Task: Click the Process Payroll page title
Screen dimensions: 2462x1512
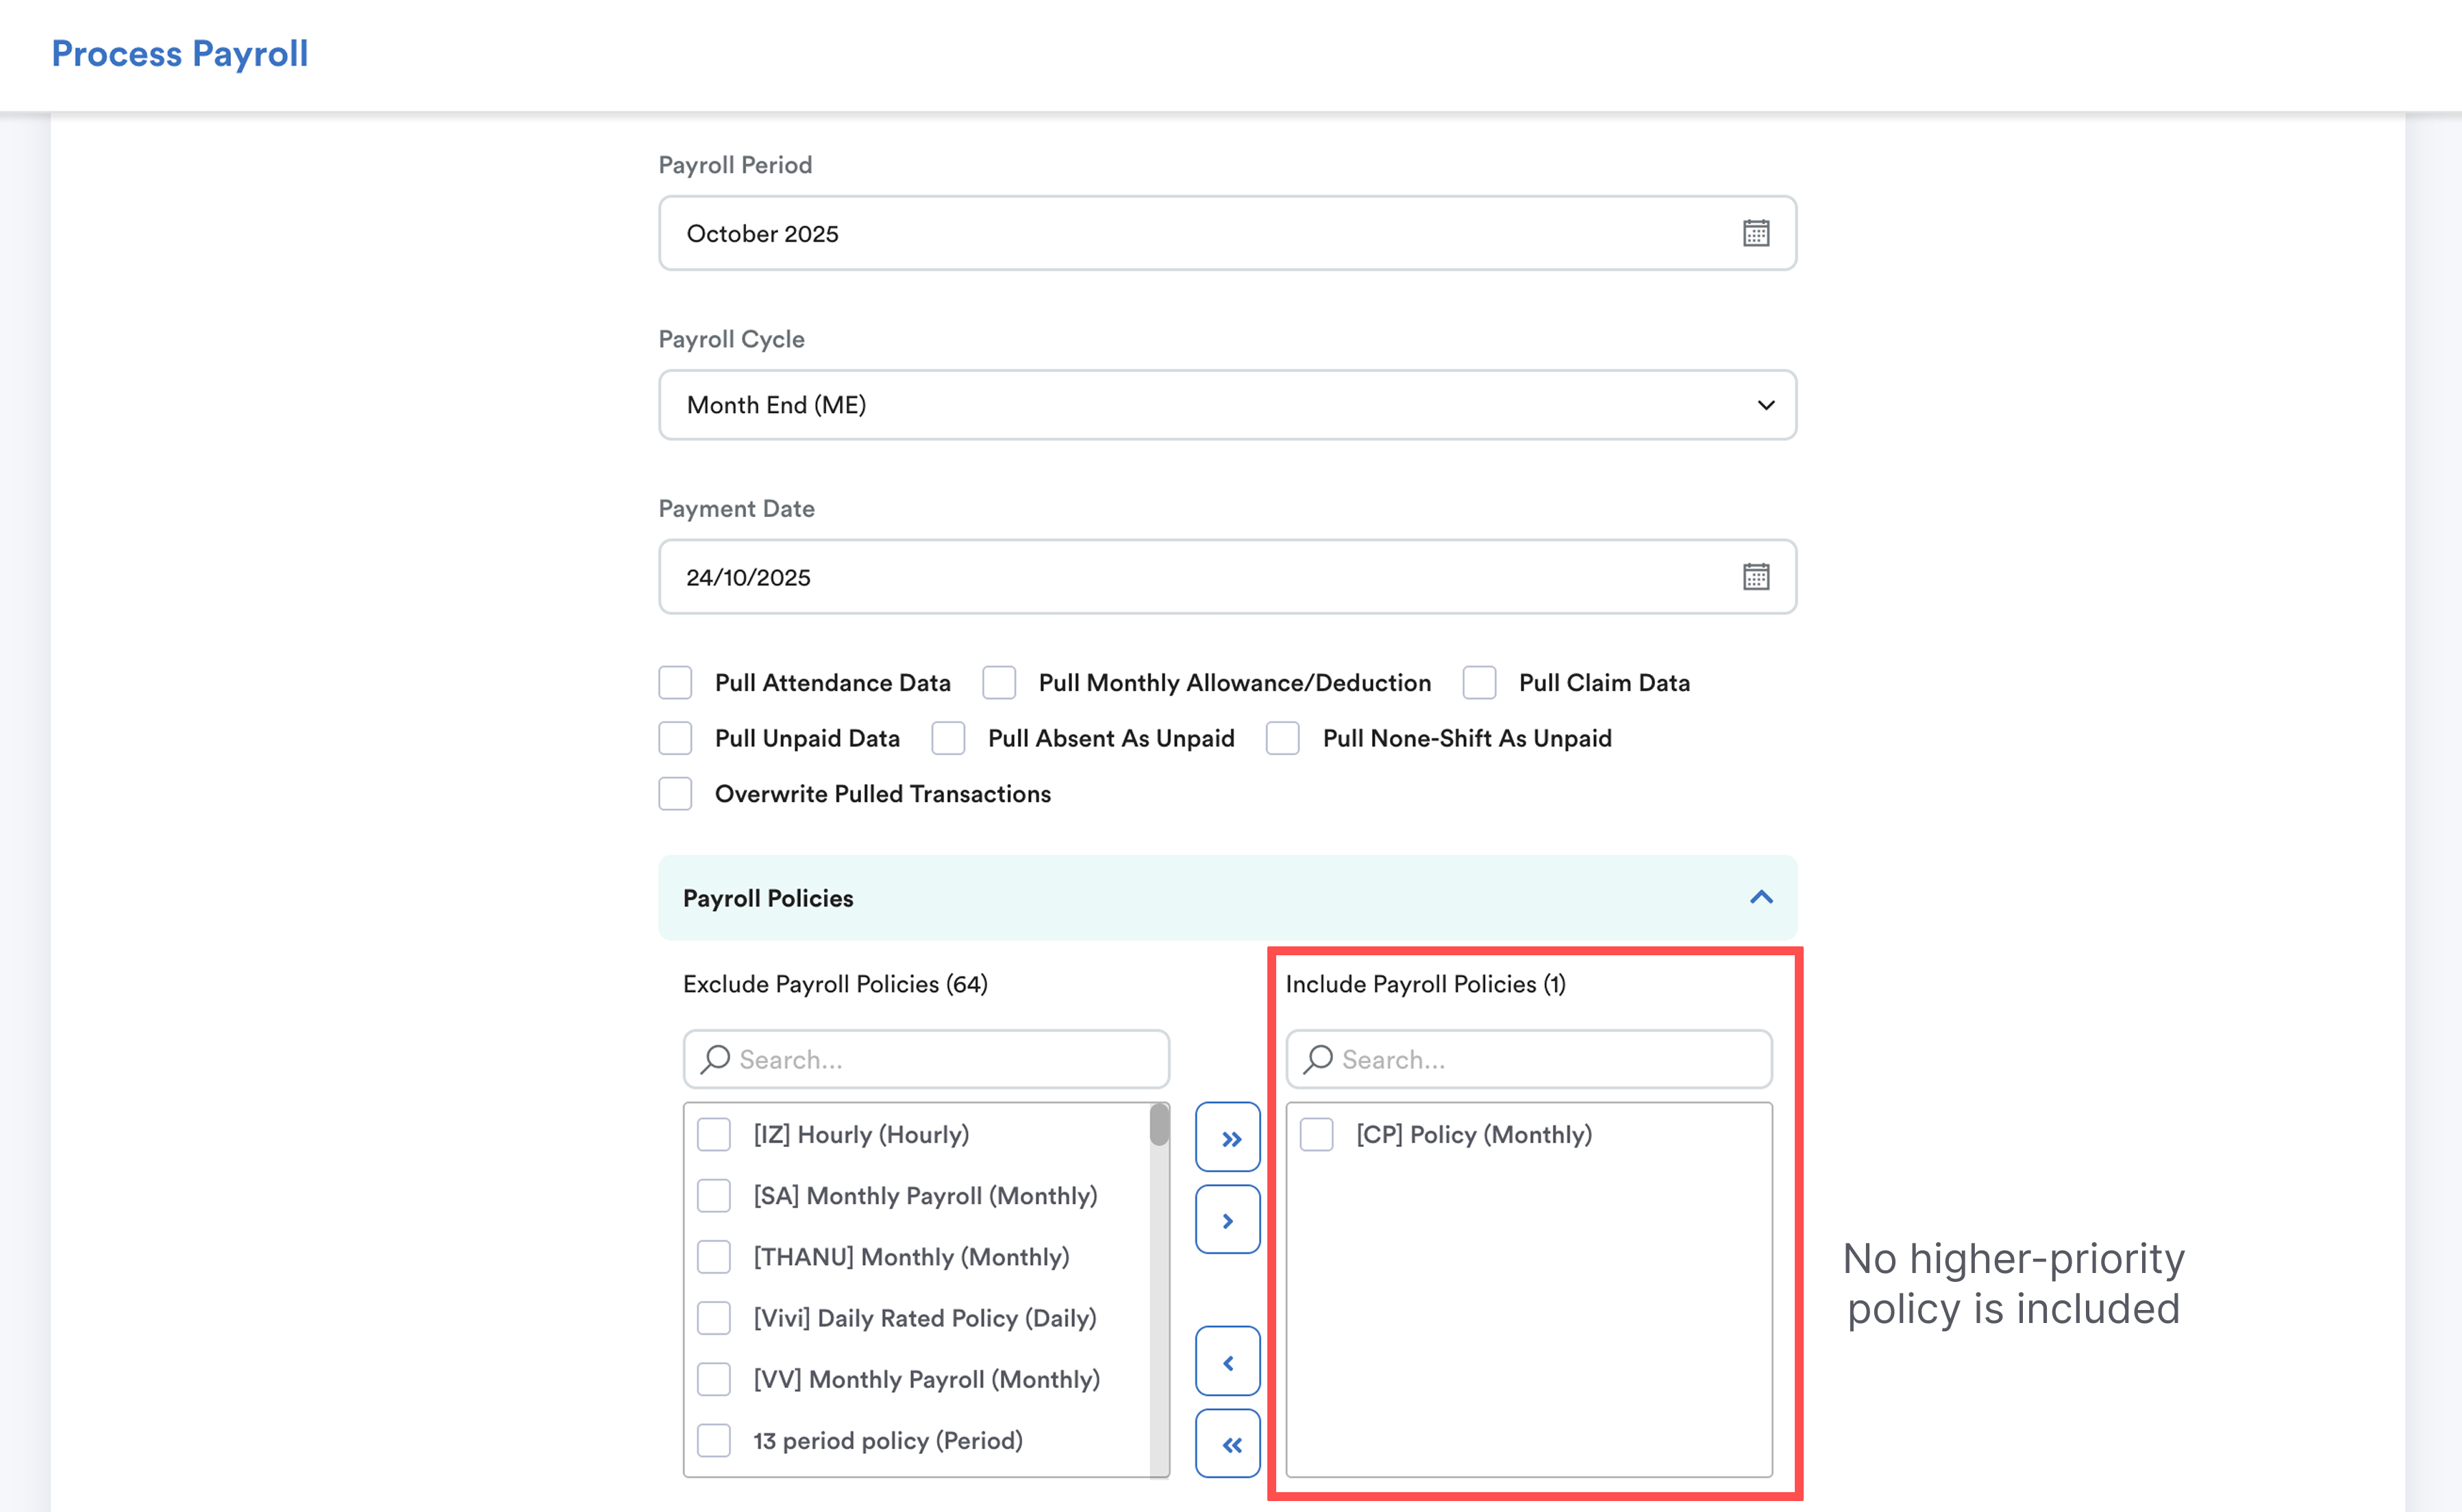Action: pyautogui.click(x=180, y=54)
